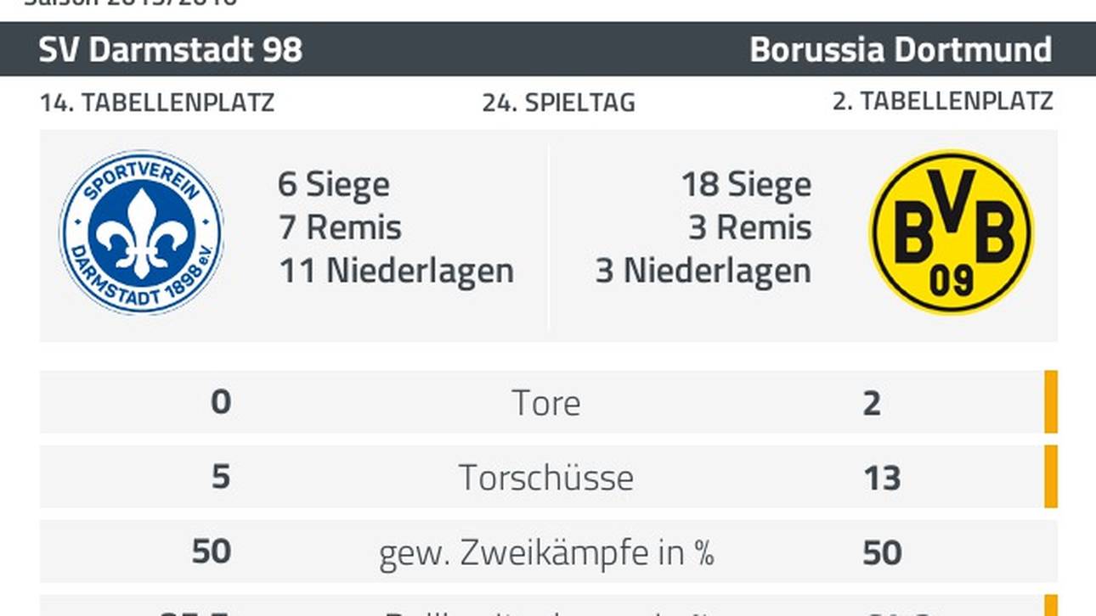The image size is (1096, 616).
Task: Click Dortmund's 13 Torschüsse value
Action: coord(881,479)
